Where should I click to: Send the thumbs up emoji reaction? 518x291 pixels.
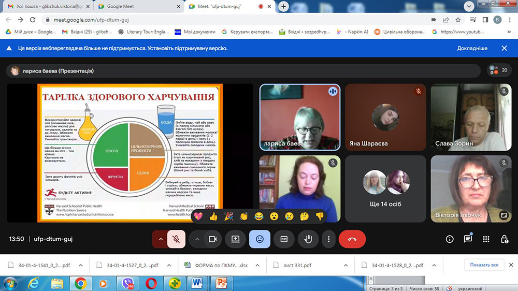pyautogui.click(x=213, y=216)
